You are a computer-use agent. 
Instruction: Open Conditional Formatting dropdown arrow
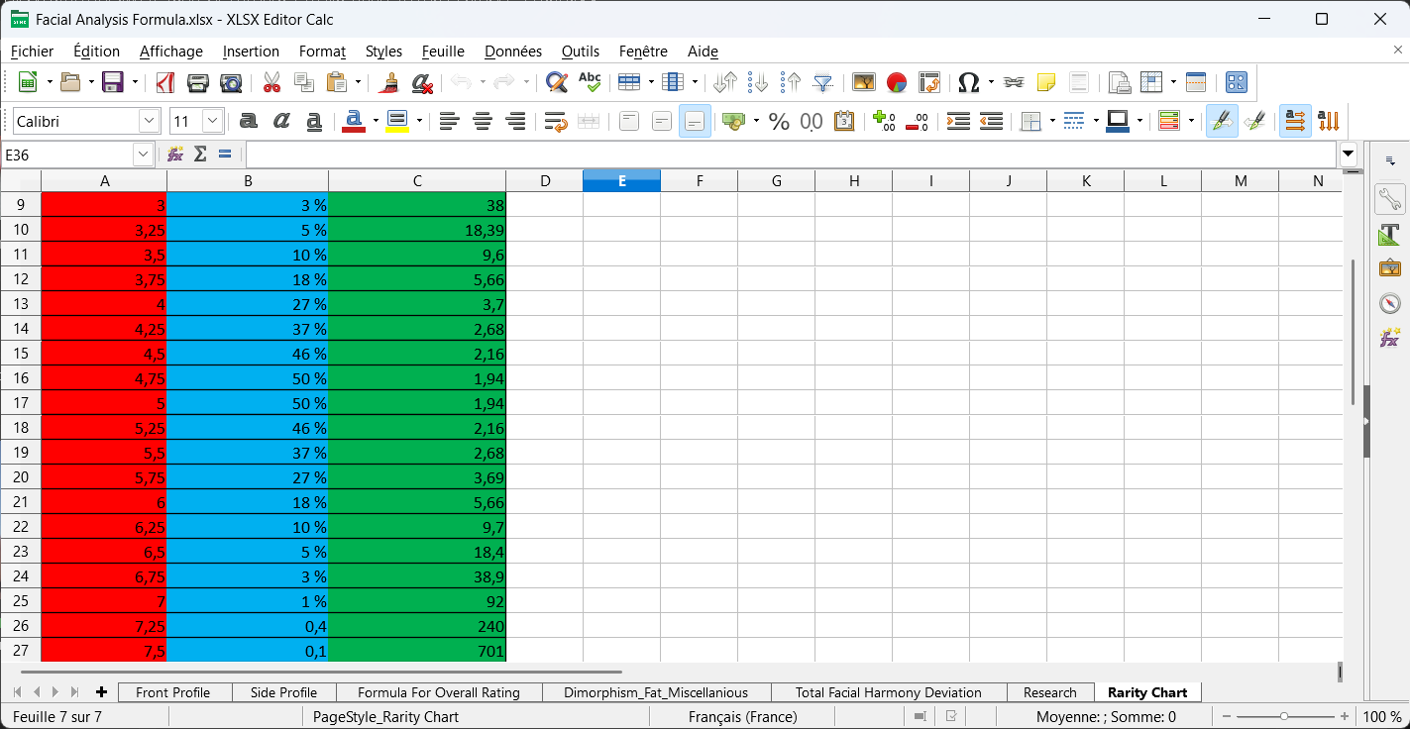pos(1190,121)
